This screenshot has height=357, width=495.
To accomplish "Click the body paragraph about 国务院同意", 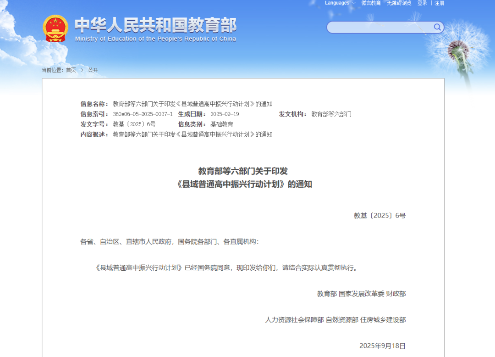I will point(225,268).
